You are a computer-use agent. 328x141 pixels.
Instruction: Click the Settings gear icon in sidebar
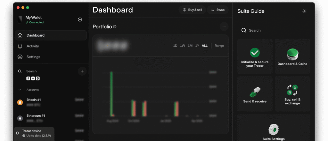tap(20, 57)
